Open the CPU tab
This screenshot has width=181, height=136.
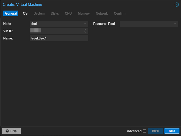[68, 14]
